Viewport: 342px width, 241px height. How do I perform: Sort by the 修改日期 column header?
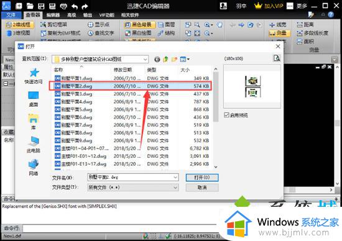point(122,70)
